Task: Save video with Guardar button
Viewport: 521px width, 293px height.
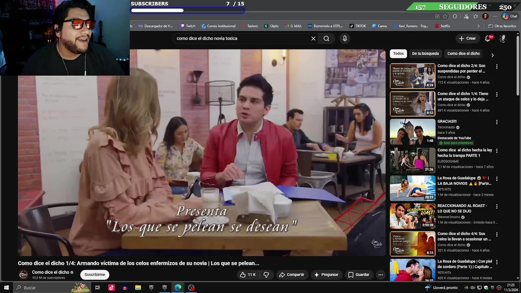Action: point(359,275)
